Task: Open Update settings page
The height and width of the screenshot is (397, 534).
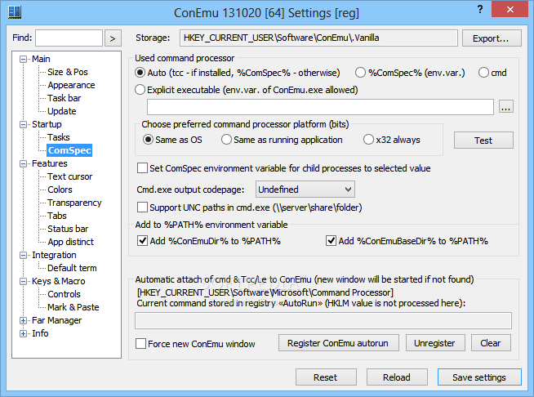Action: point(61,111)
